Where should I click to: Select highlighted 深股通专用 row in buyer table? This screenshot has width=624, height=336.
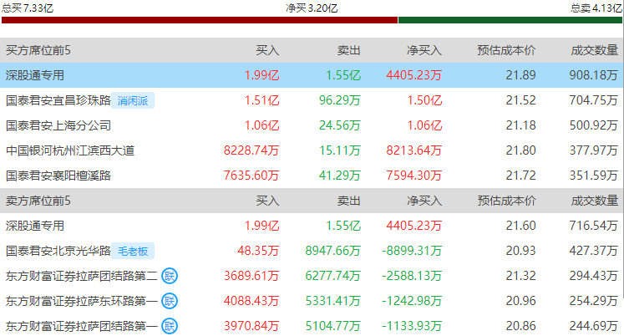coord(311,75)
